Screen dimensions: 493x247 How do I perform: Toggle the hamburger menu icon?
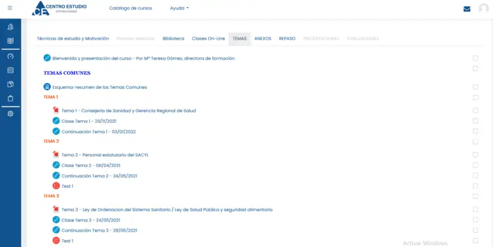coord(10,8)
